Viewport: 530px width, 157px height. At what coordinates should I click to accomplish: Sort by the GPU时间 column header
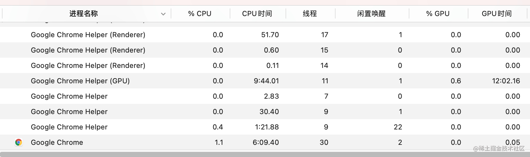coord(497,13)
